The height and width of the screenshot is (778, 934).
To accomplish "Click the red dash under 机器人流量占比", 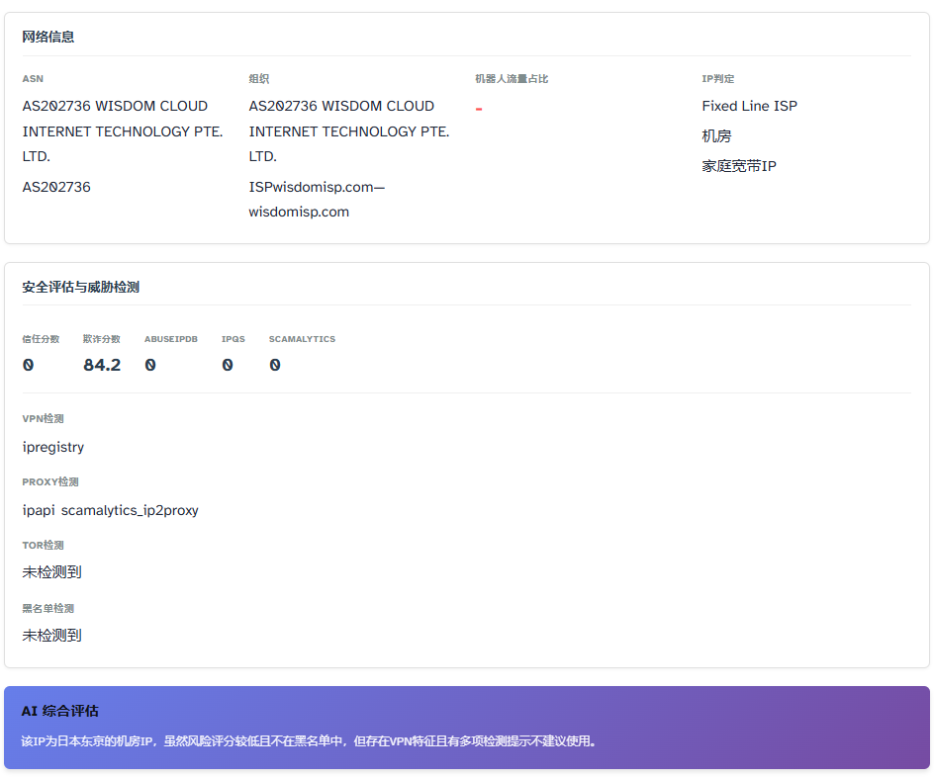I will pyautogui.click(x=479, y=108).
